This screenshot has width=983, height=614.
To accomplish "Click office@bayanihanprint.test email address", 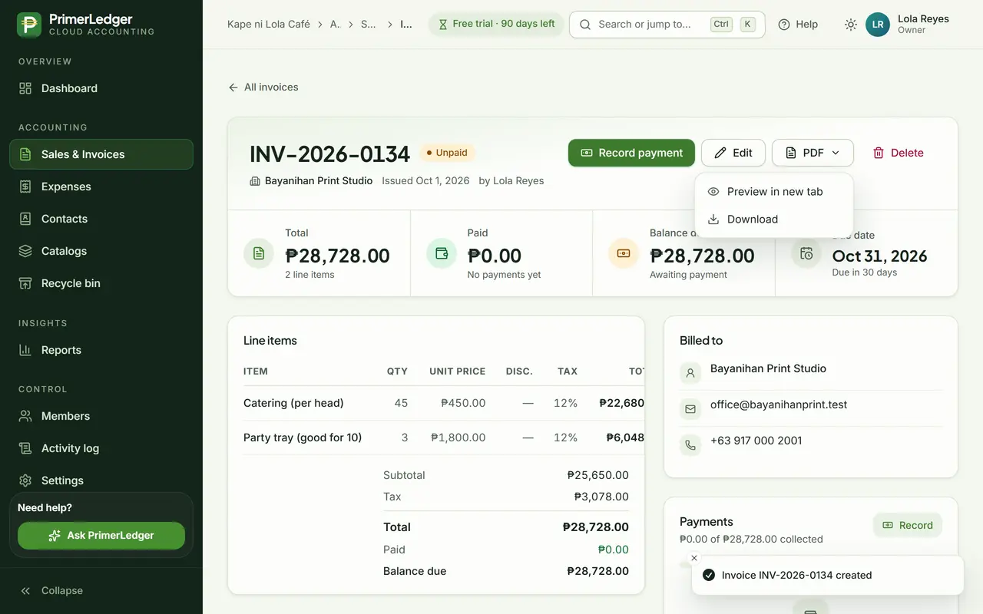I will 779,404.
